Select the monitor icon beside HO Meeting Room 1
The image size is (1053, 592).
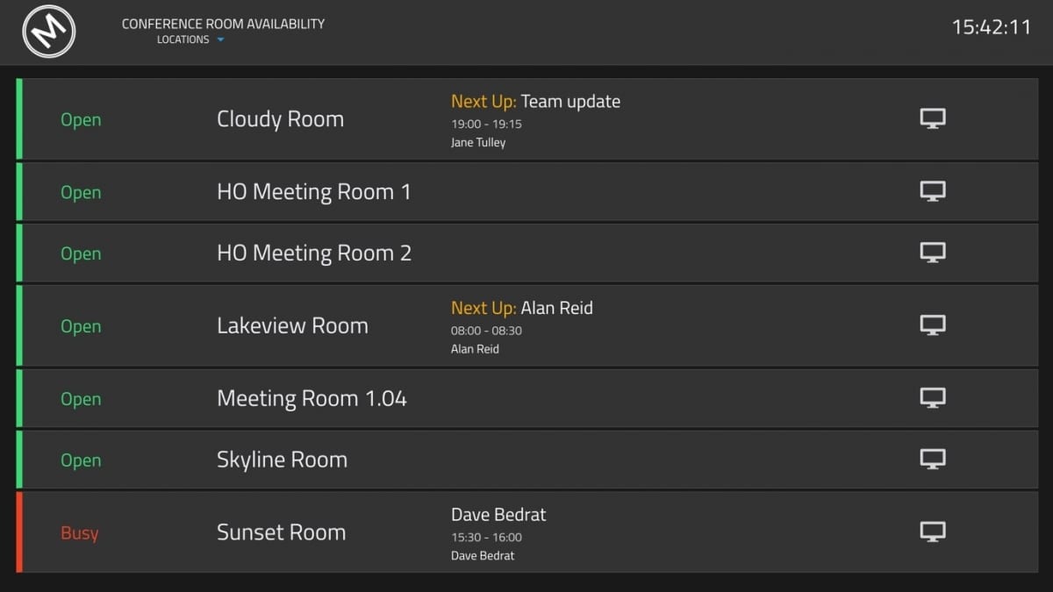(932, 191)
